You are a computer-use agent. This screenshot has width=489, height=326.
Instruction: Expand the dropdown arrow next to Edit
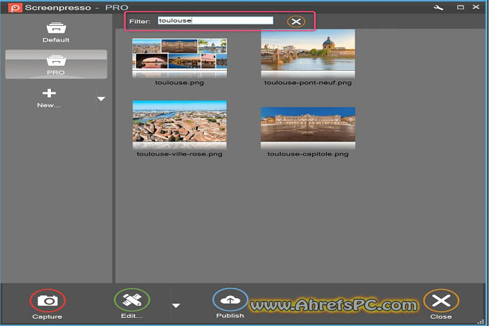point(176,306)
